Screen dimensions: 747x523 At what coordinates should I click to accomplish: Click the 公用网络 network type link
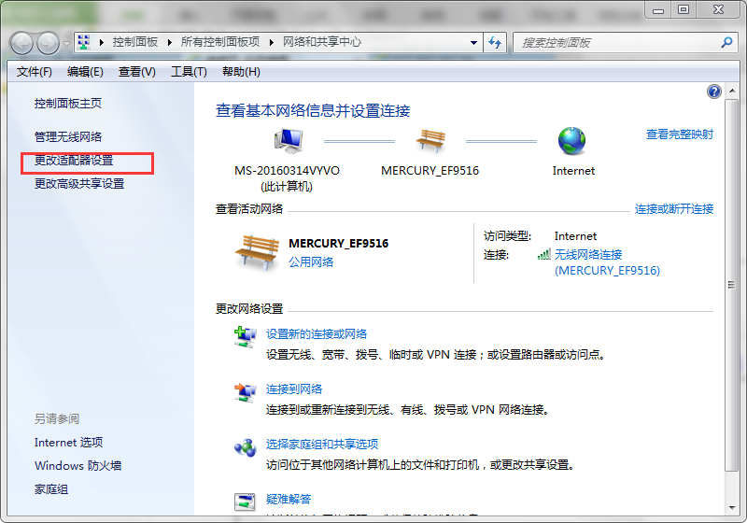point(311,262)
